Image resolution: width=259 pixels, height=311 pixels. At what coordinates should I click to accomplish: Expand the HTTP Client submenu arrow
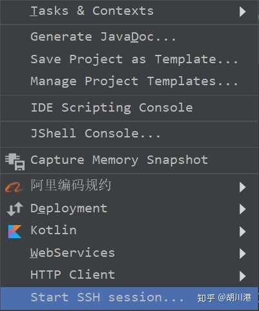(x=243, y=276)
